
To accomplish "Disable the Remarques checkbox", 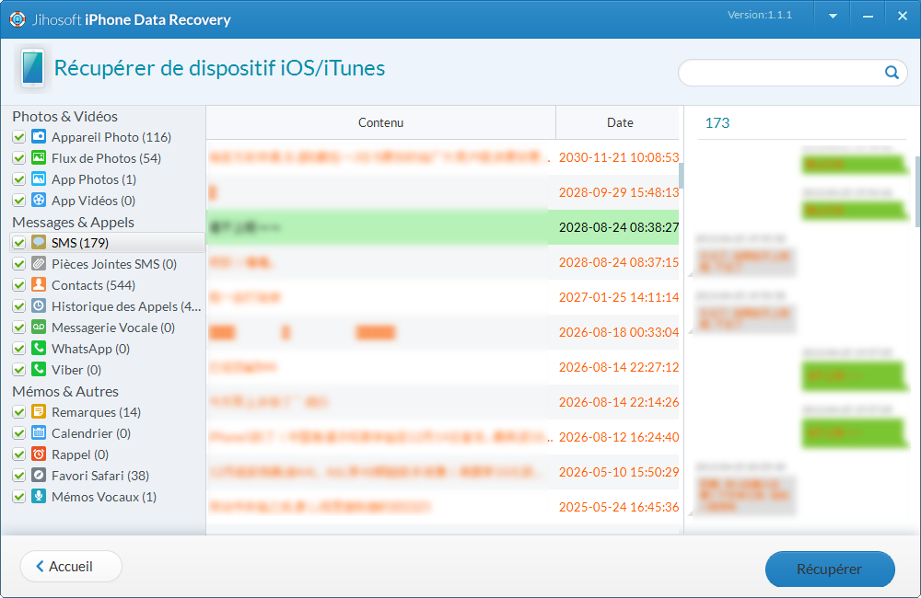I will point(19,412).
